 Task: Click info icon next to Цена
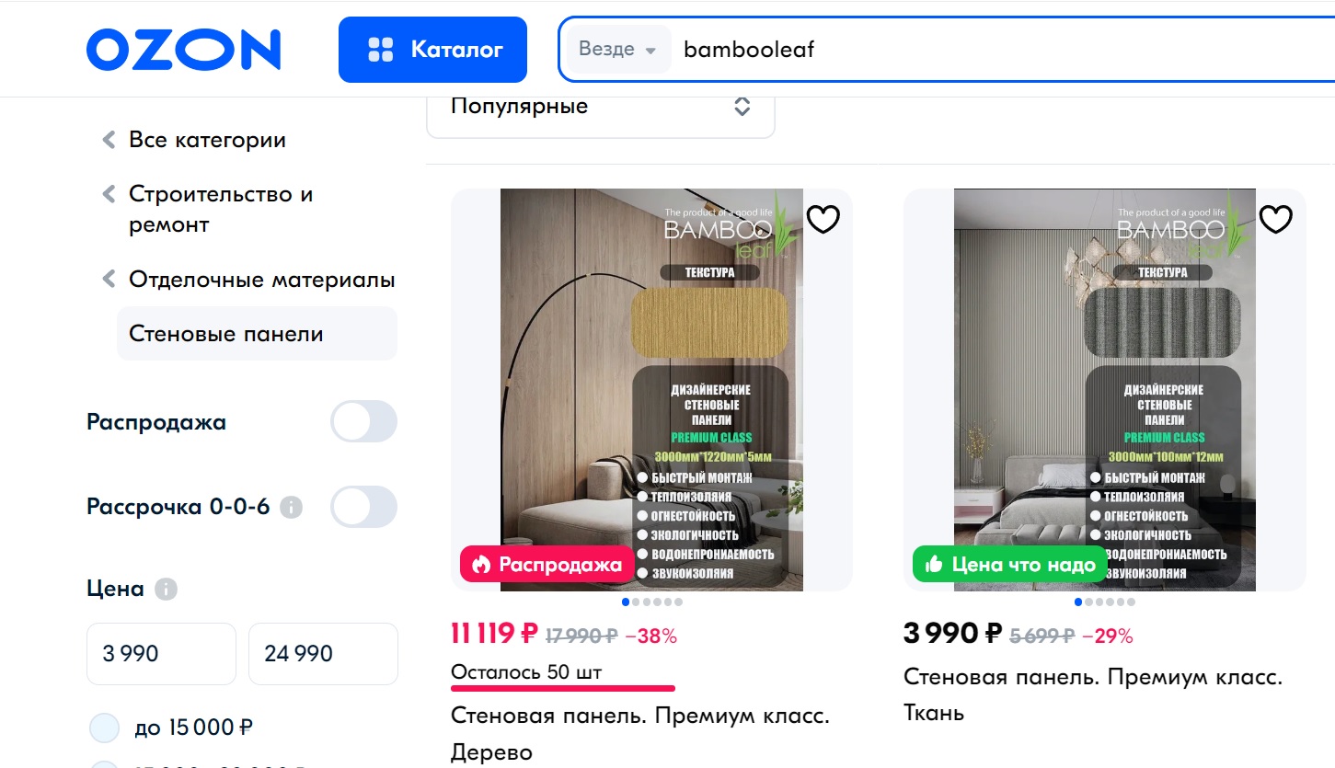point(166,590)
